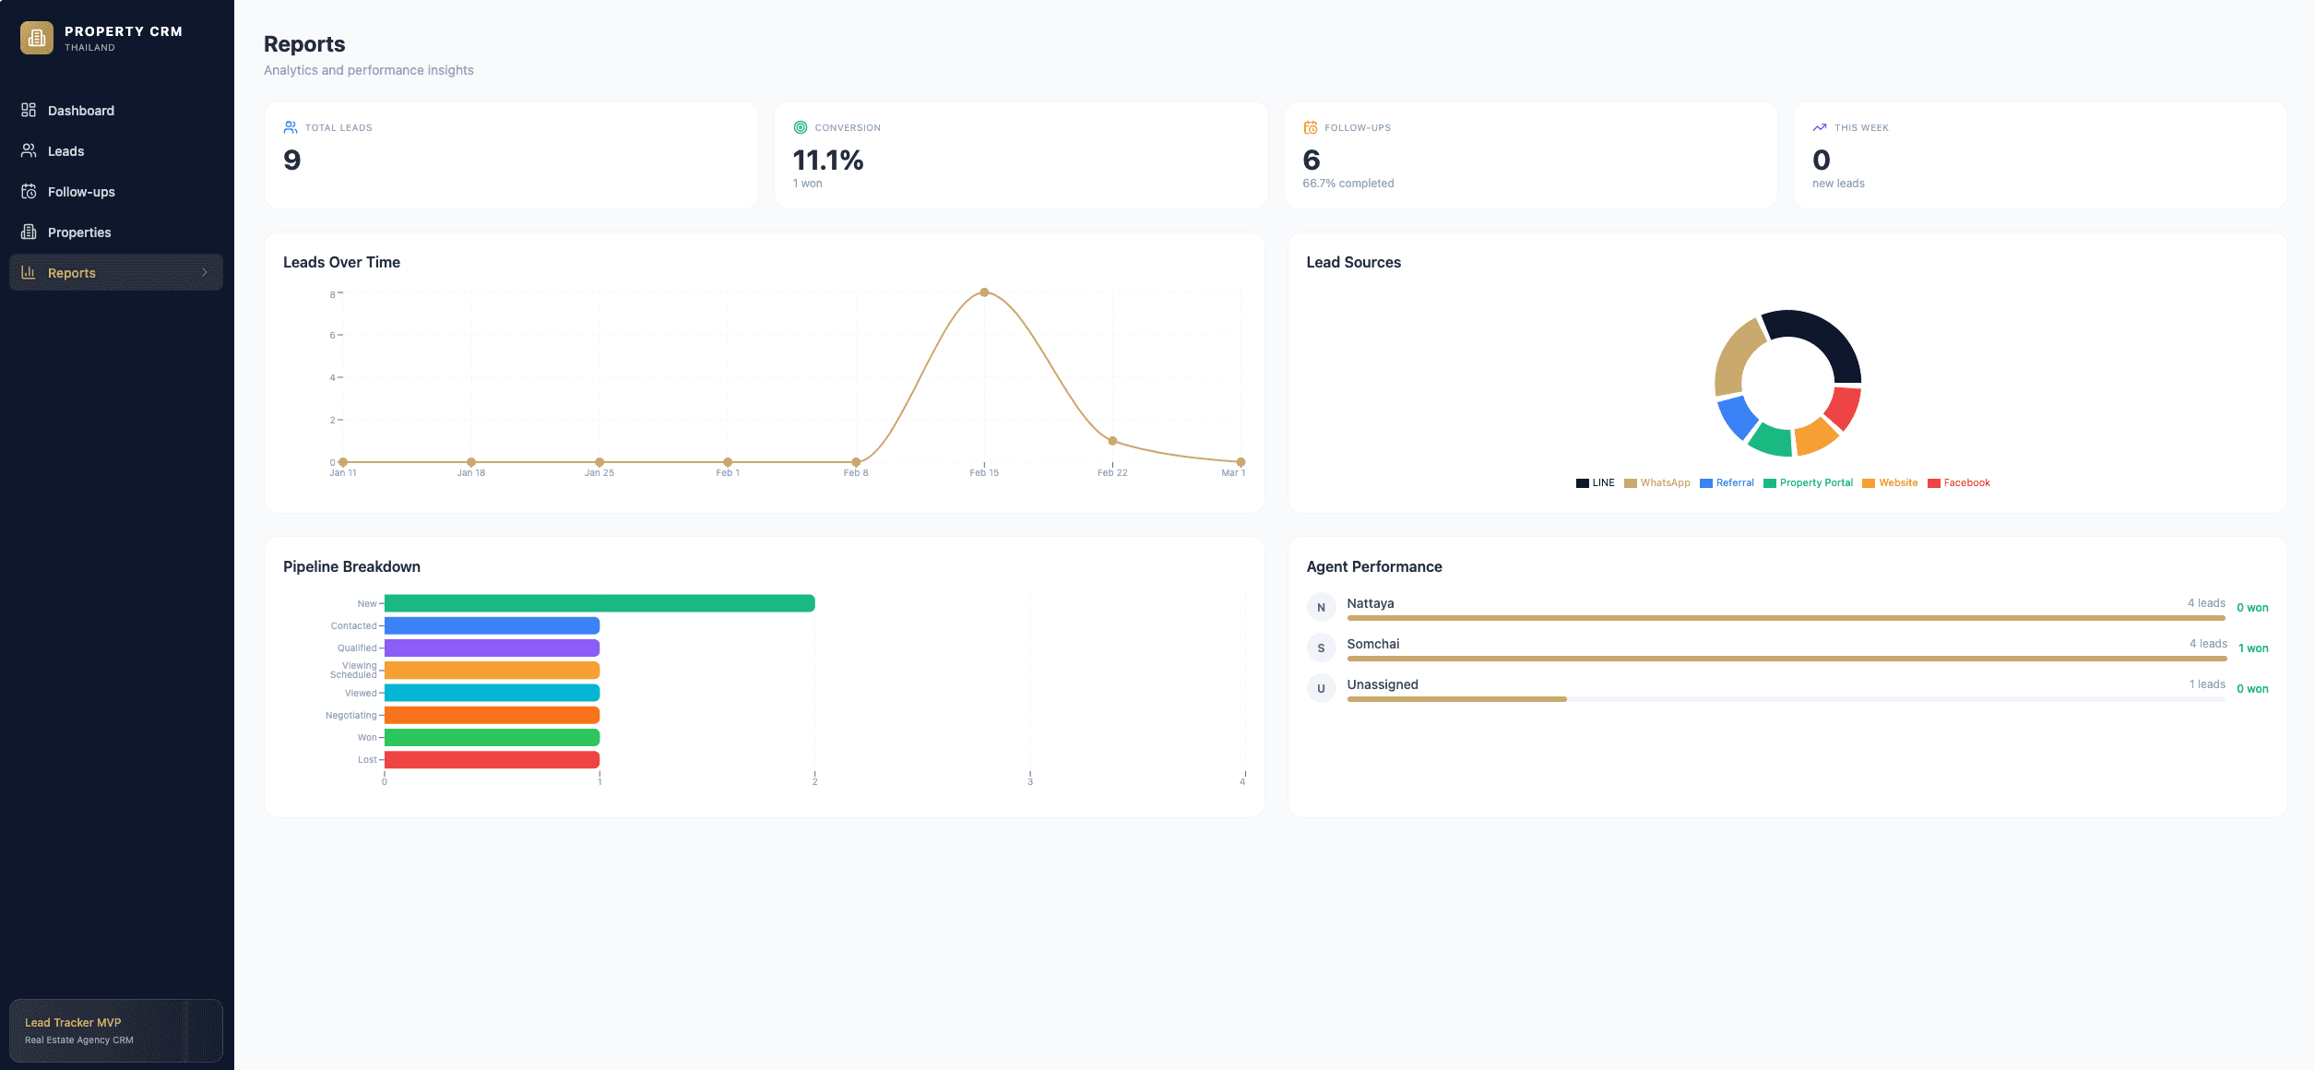This screenshot has width=2315, height=1070.
Task: Click the Properties building icon in sidebar
Action: [29, 232]
